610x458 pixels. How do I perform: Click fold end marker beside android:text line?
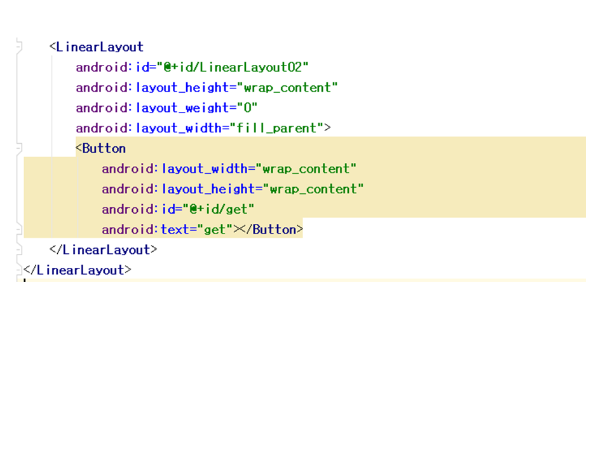[20, 229]
